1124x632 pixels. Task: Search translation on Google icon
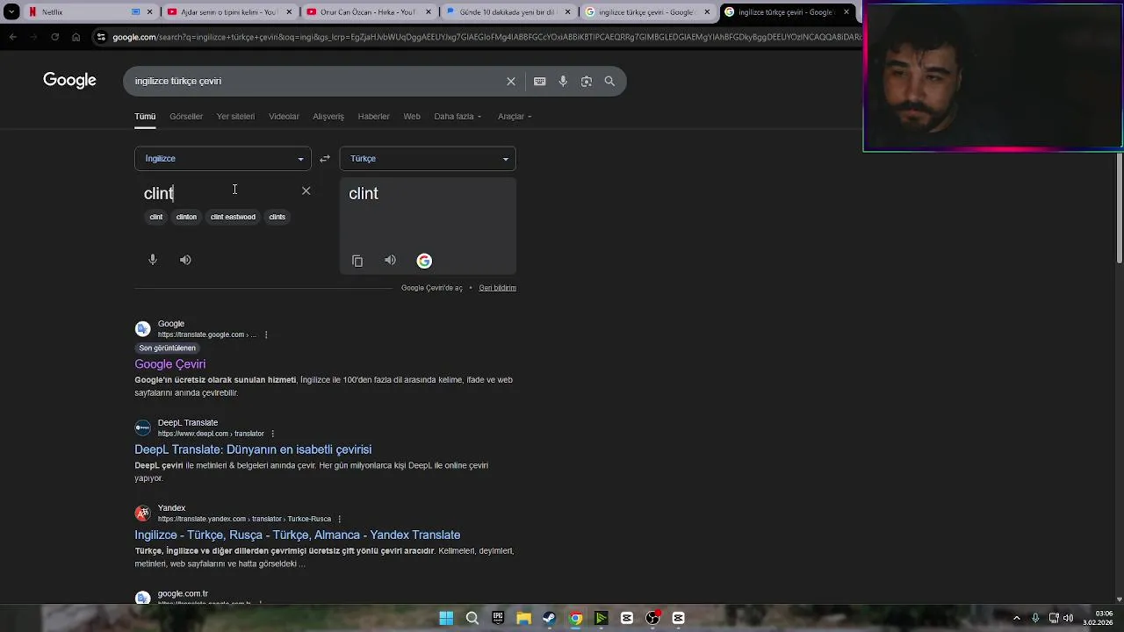pyautogui.click(x=424, y=261)
